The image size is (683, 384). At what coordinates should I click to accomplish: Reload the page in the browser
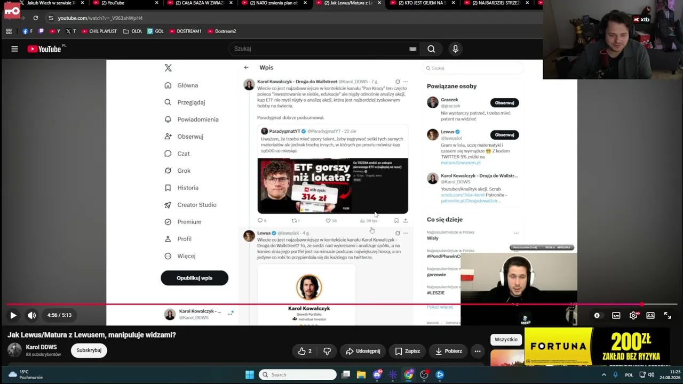pyautogui.click(x=36, y=18)
